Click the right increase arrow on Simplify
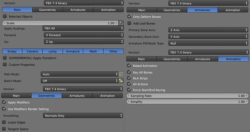The height and width of the screenshot is (132, 250). (x=247, y=102)
